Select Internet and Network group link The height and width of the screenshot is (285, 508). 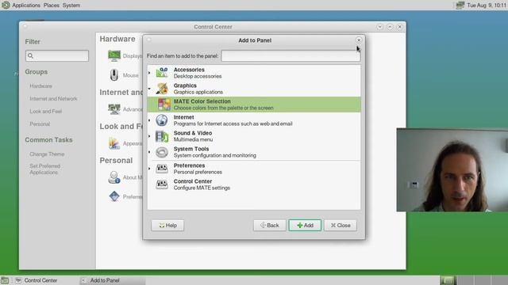(53, 98)
